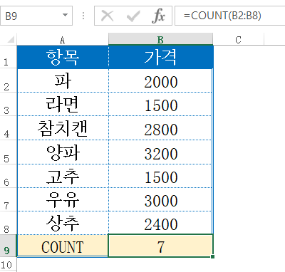Viewport: 285px width, 272px height.
Task: Click cell containing 고추
Action: pyautogui.click(x=63, y=176)
